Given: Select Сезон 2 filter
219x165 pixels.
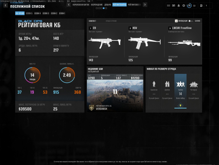Looking at the screenshot, I should [x=54, y=13].
